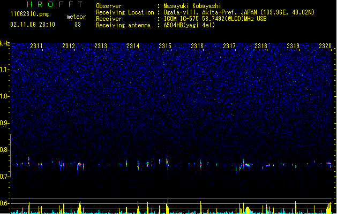Click the 2316 time marker

coord(197,46)
